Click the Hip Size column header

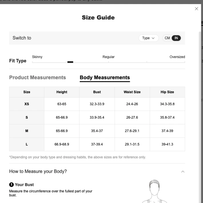[x=167, y=92]
